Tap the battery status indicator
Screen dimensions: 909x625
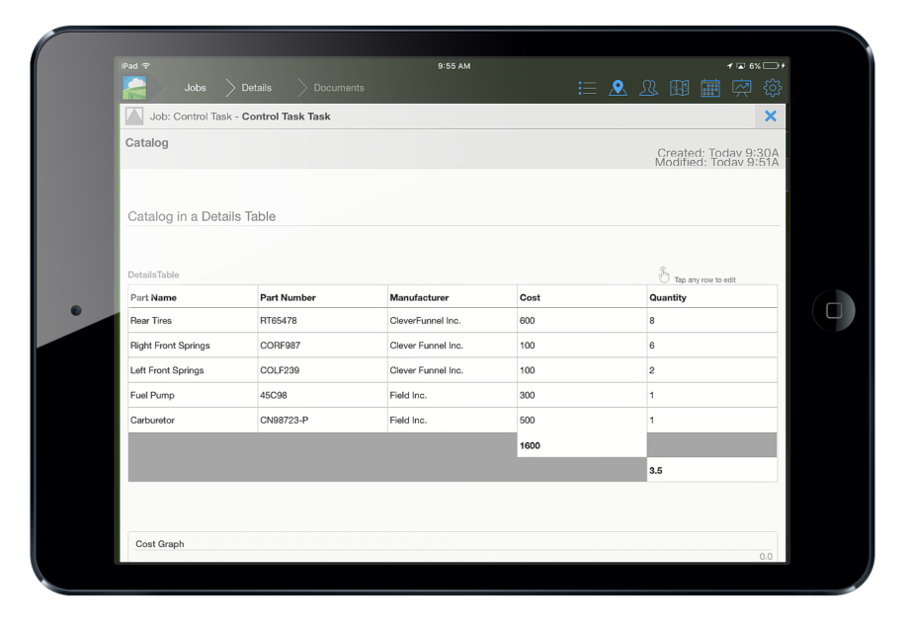[x=771, y=66]
